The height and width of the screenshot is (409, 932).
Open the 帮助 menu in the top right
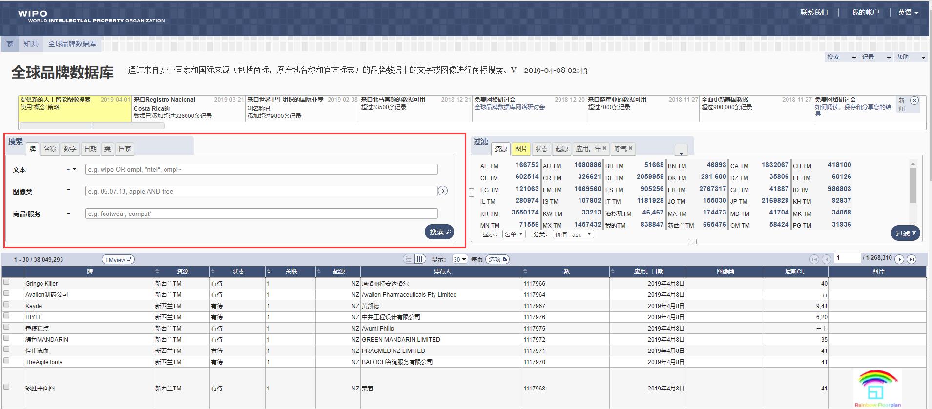(911, 57)
